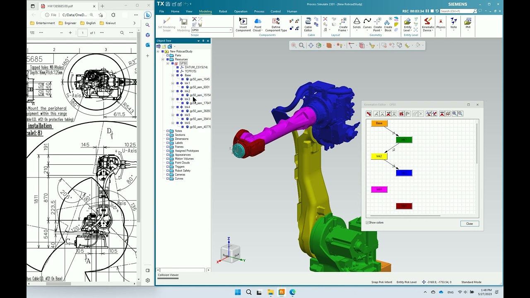This screenshot has width=530, height=298.
Task: Collapse the New RobcadStudy root node
Action: tap(158, 51)
